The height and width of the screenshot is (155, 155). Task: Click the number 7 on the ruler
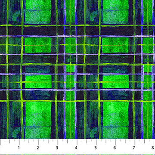pyautogui.click(x=134, y=148)
